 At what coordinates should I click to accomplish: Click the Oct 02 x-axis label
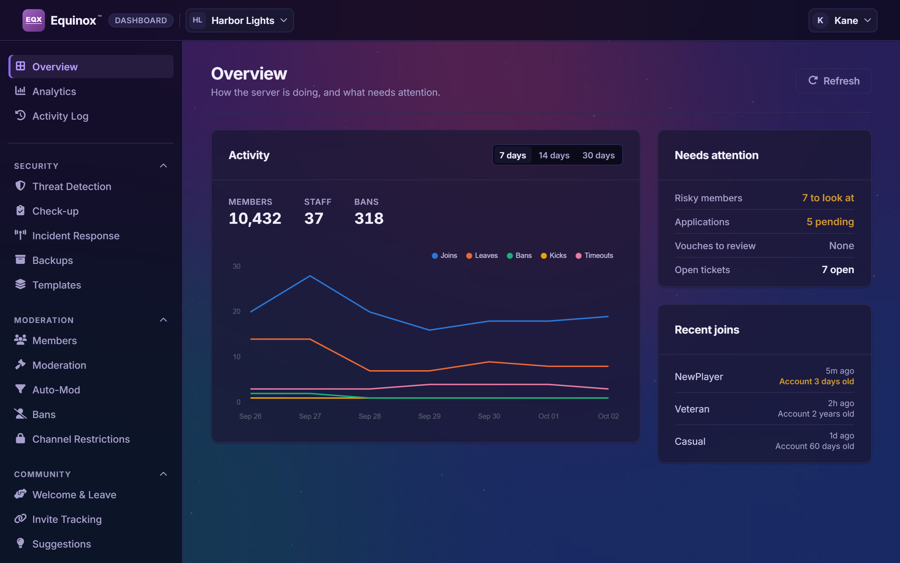click(608, 416)
